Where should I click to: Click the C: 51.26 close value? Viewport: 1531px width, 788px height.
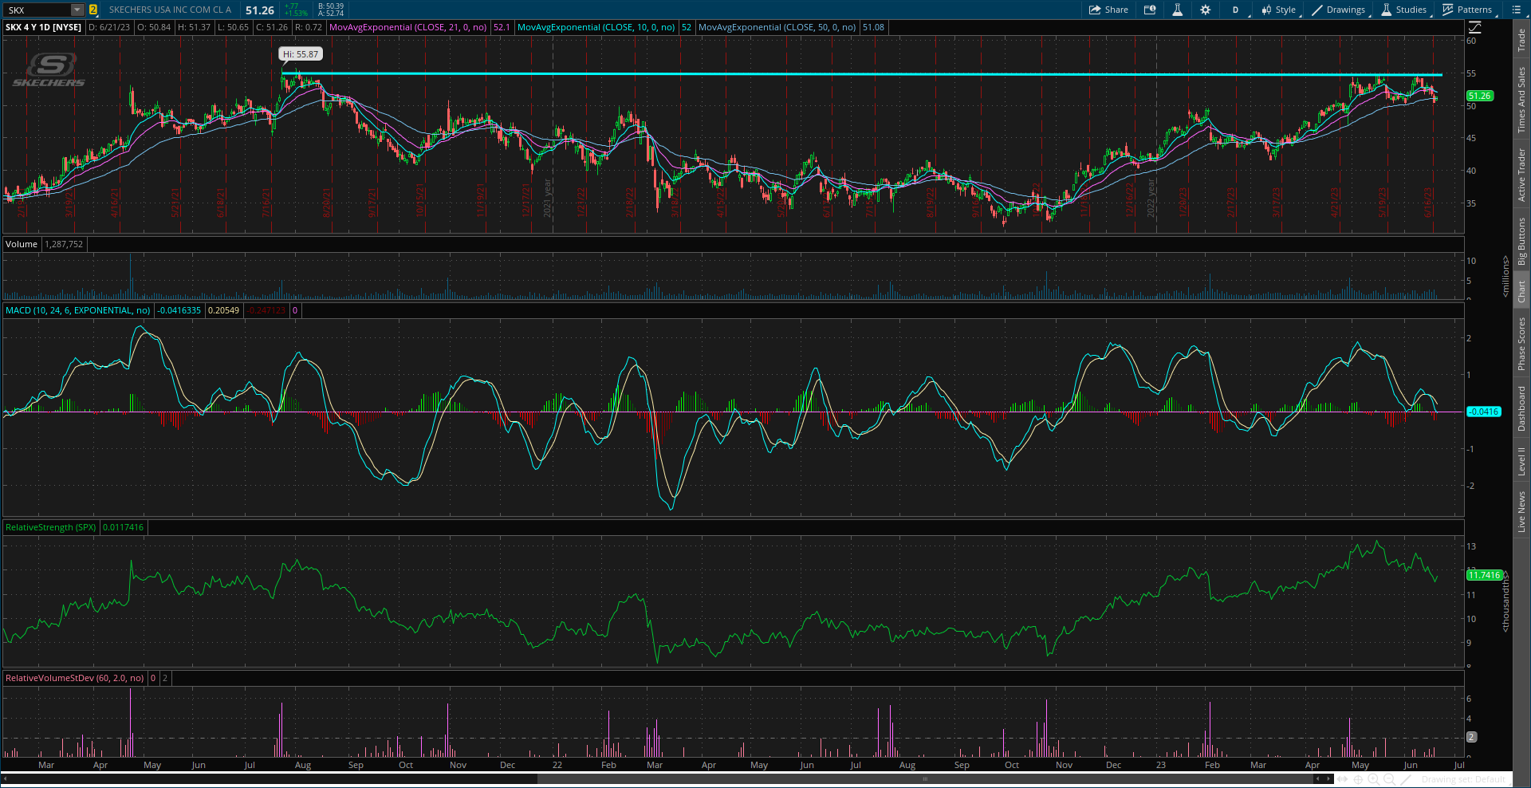(272, 27)
